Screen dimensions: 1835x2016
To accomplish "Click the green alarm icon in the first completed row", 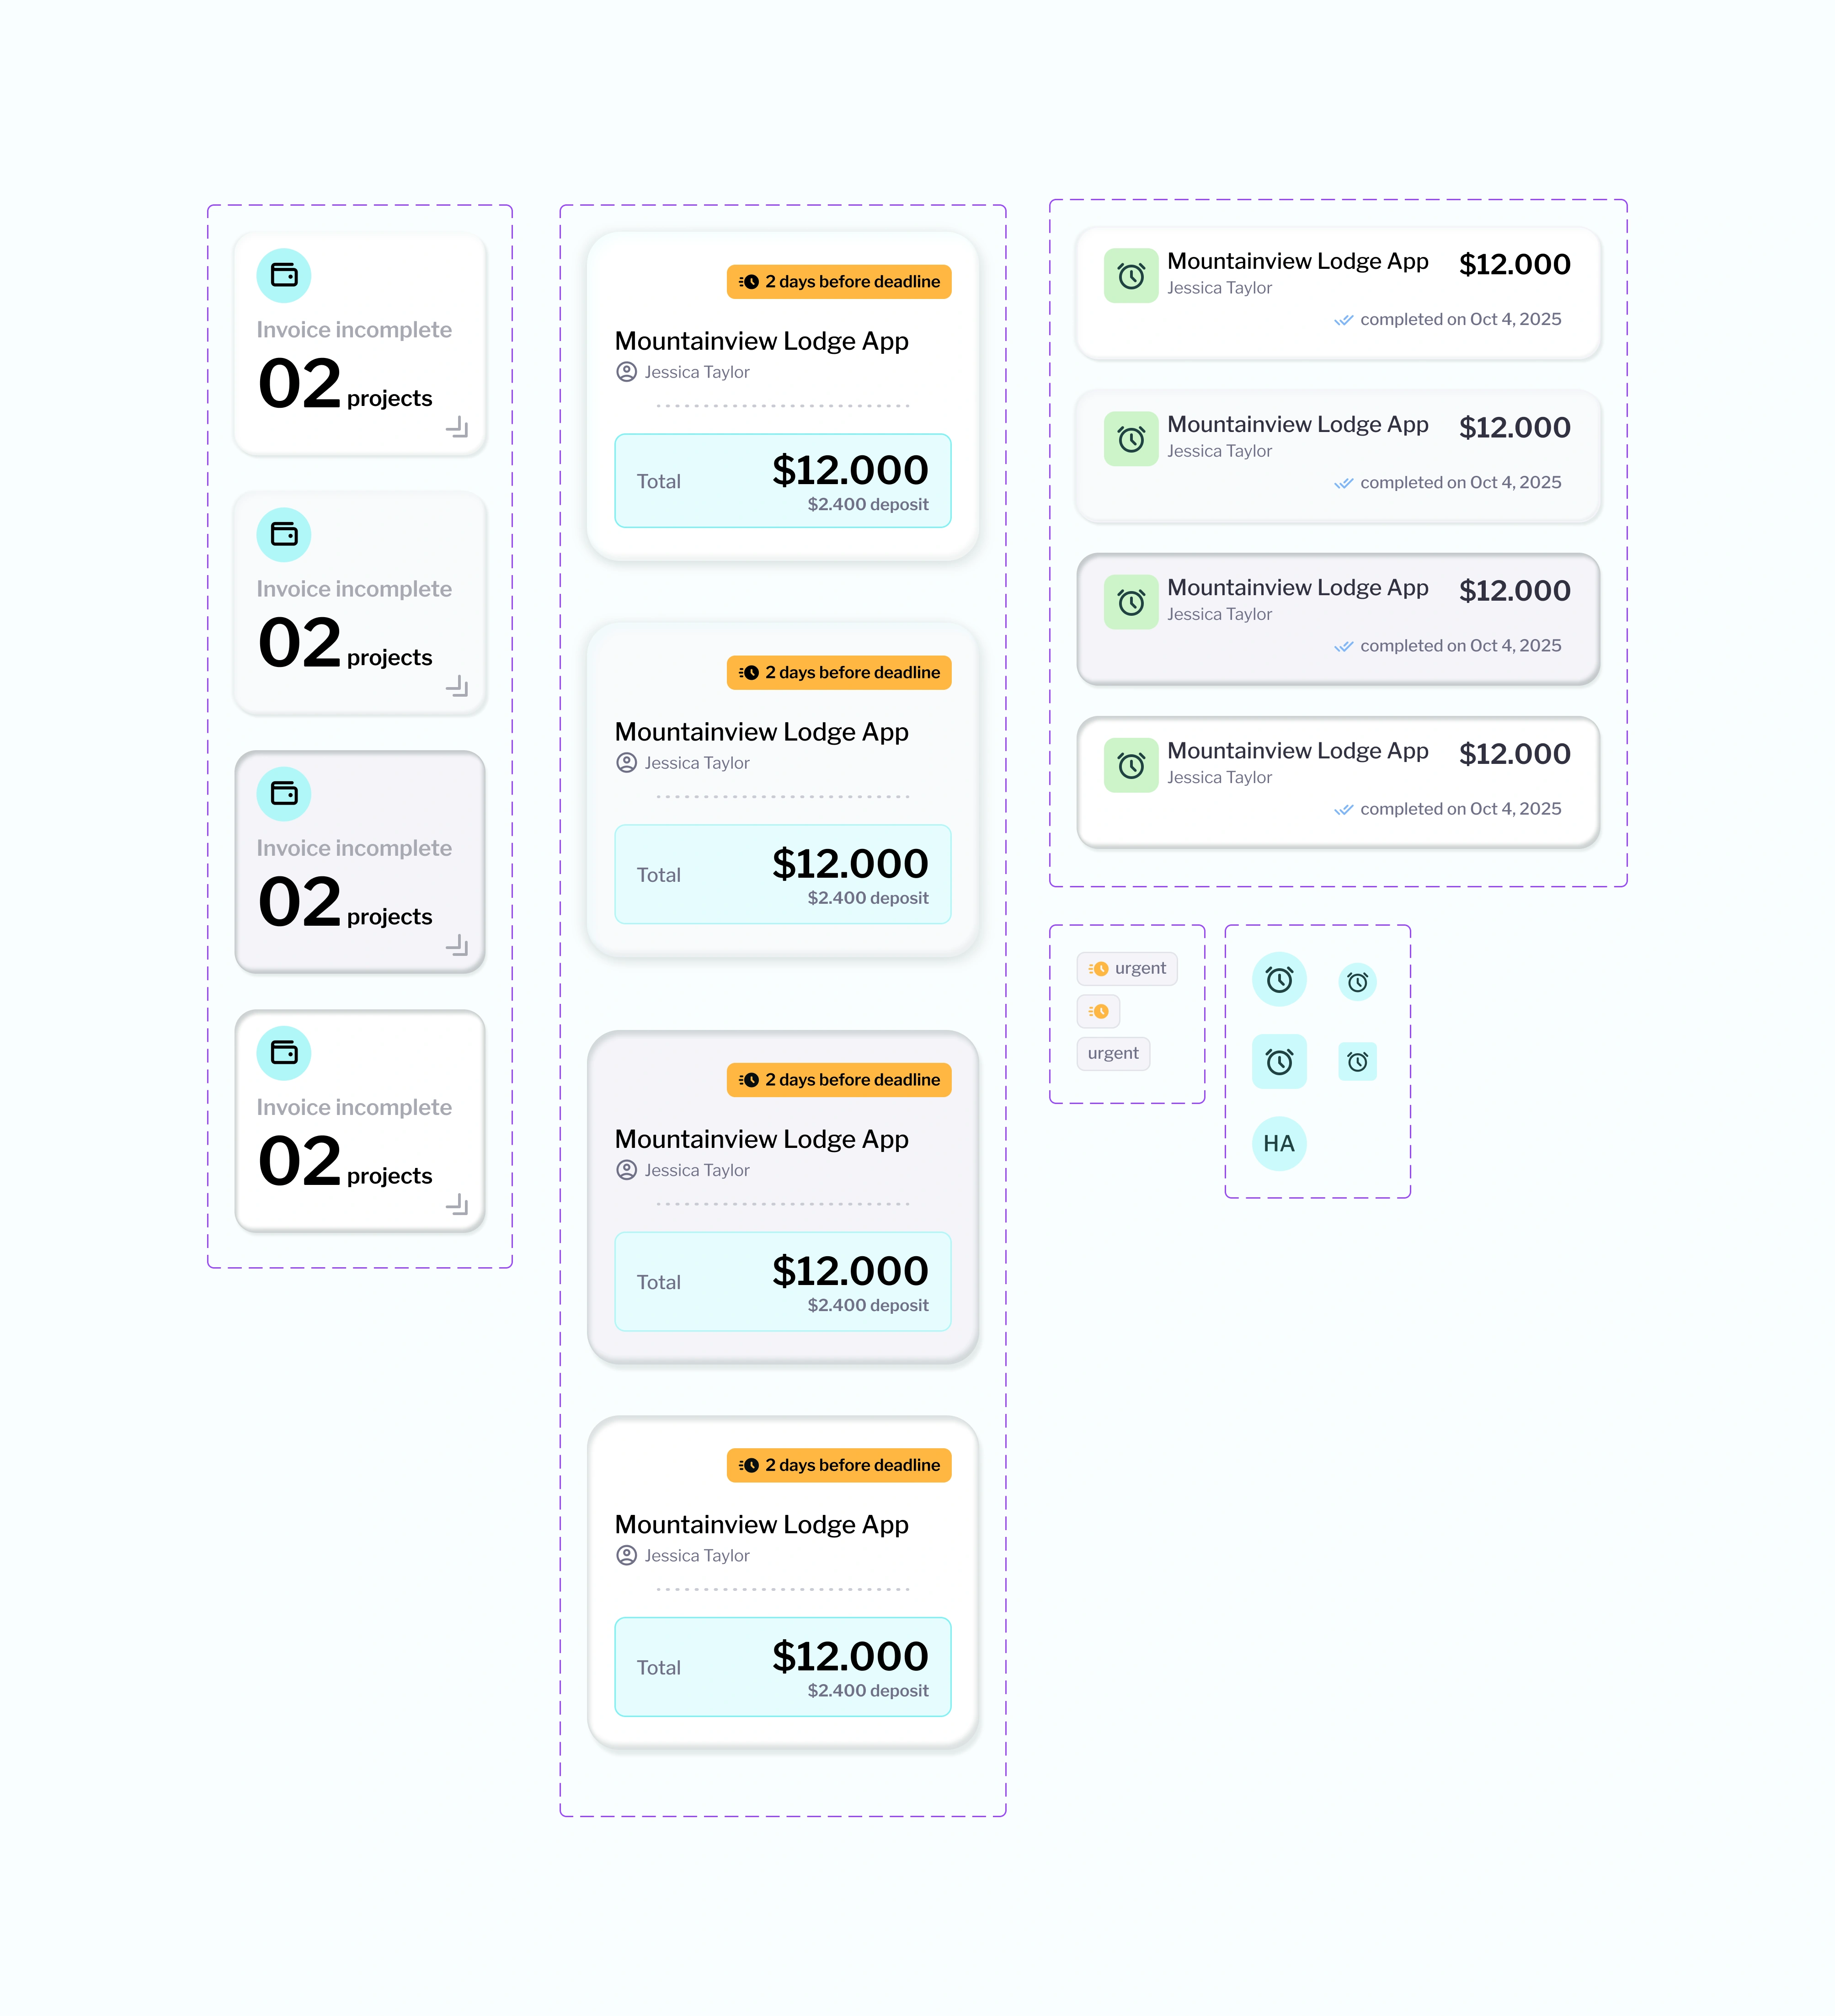I will point(1131,276).
